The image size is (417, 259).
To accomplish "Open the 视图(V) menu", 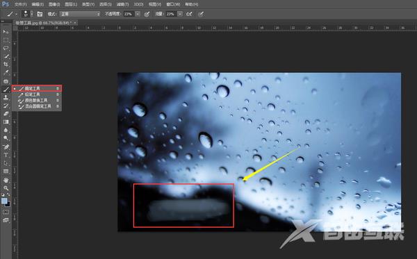I will [155, 4].
